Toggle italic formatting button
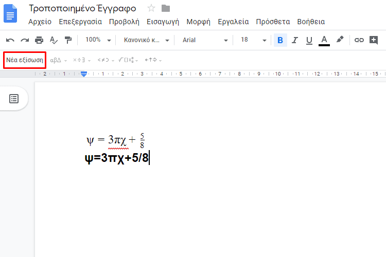Screen dimensions: 386x257 pyautogui.click(x=295, y=40)
